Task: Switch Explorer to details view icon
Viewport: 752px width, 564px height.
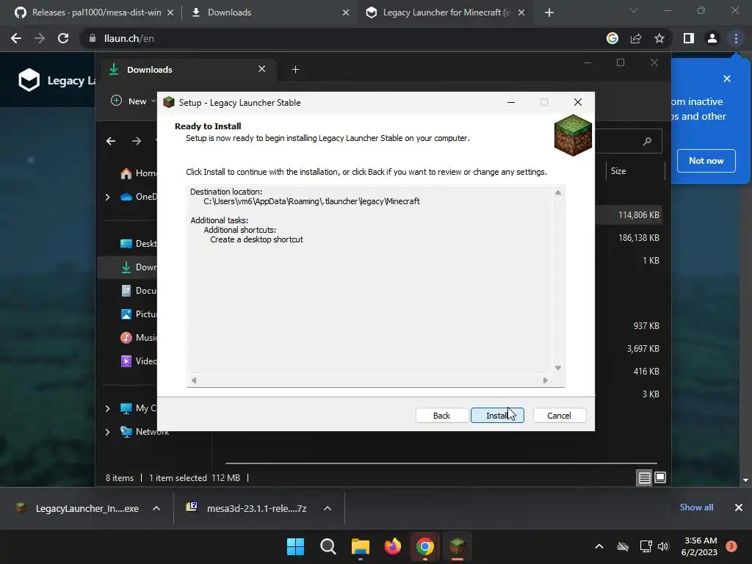Action: coord(645,477)
